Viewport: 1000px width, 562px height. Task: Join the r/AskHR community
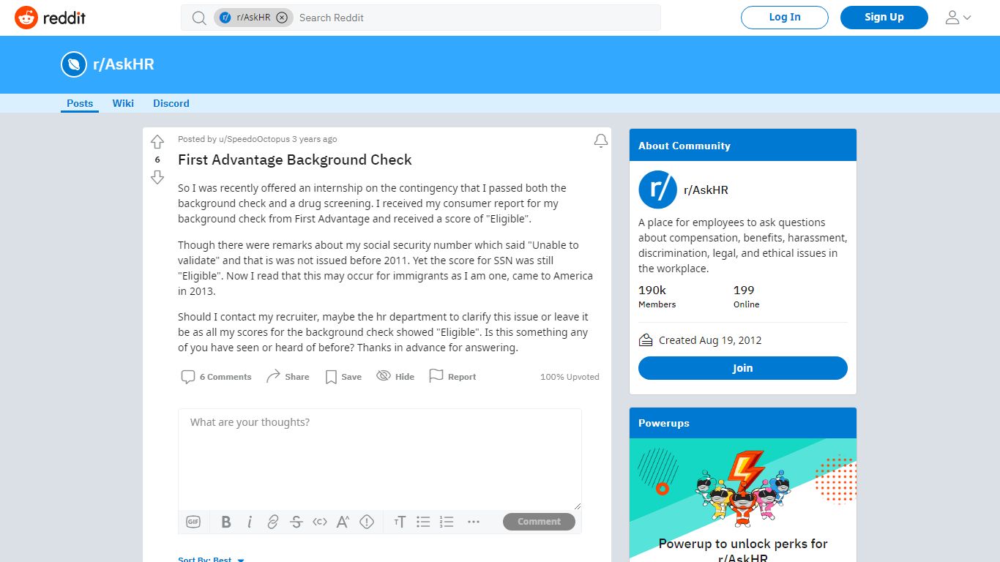[742, 368]
